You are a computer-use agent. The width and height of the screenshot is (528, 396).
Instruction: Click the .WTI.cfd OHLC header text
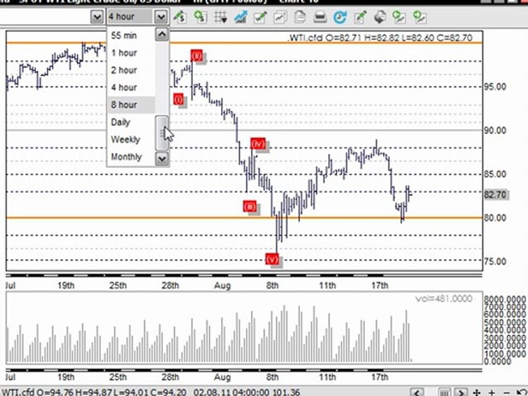click(x=380, y=38)
